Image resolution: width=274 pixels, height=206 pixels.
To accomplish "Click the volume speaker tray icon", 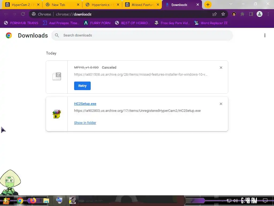I will point(235,201).
